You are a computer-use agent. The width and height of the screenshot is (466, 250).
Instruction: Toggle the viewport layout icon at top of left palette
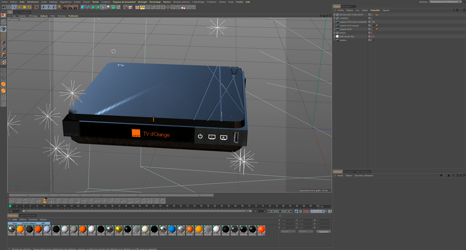[3, 15]
